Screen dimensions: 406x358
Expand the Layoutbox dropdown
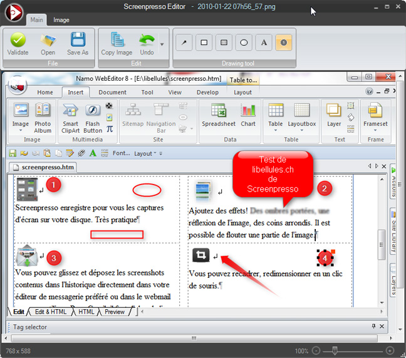[x=302, y=130]
